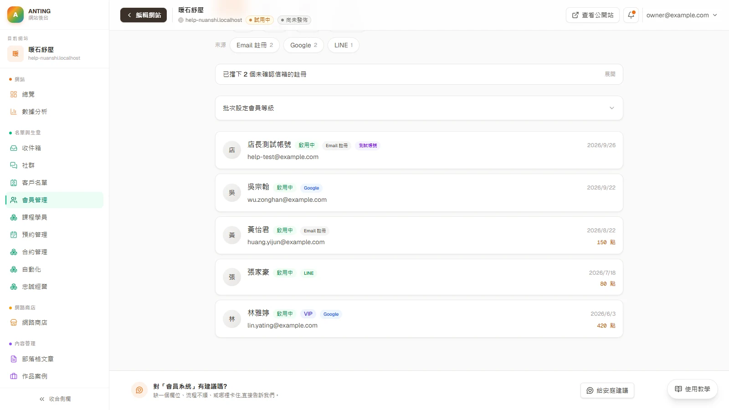Image resolution: width=729 pixels, height=410 pixels.
Task: Click 展開 to expand blocked registrations
Action: [610, 74]
